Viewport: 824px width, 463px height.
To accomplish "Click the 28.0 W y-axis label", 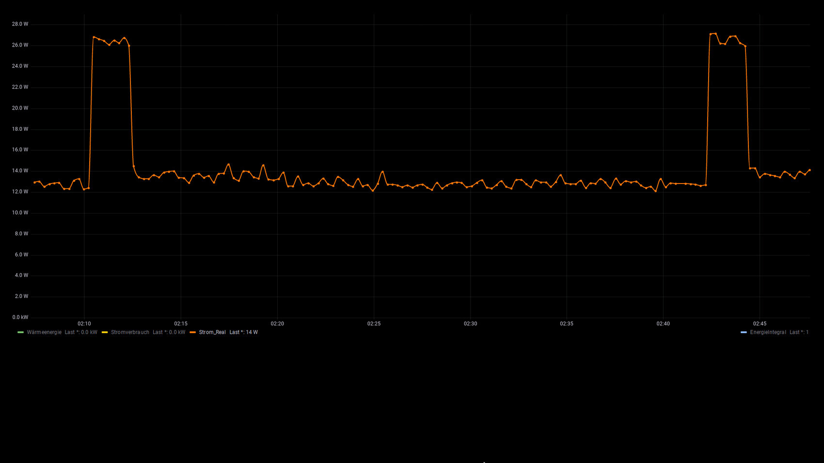I will [x=20, y=24].
